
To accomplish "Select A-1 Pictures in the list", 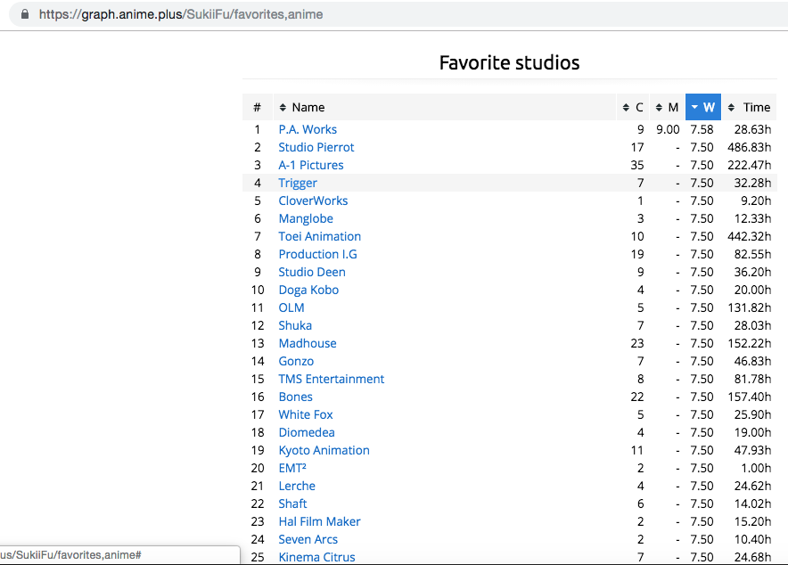I will coord(310,165).
